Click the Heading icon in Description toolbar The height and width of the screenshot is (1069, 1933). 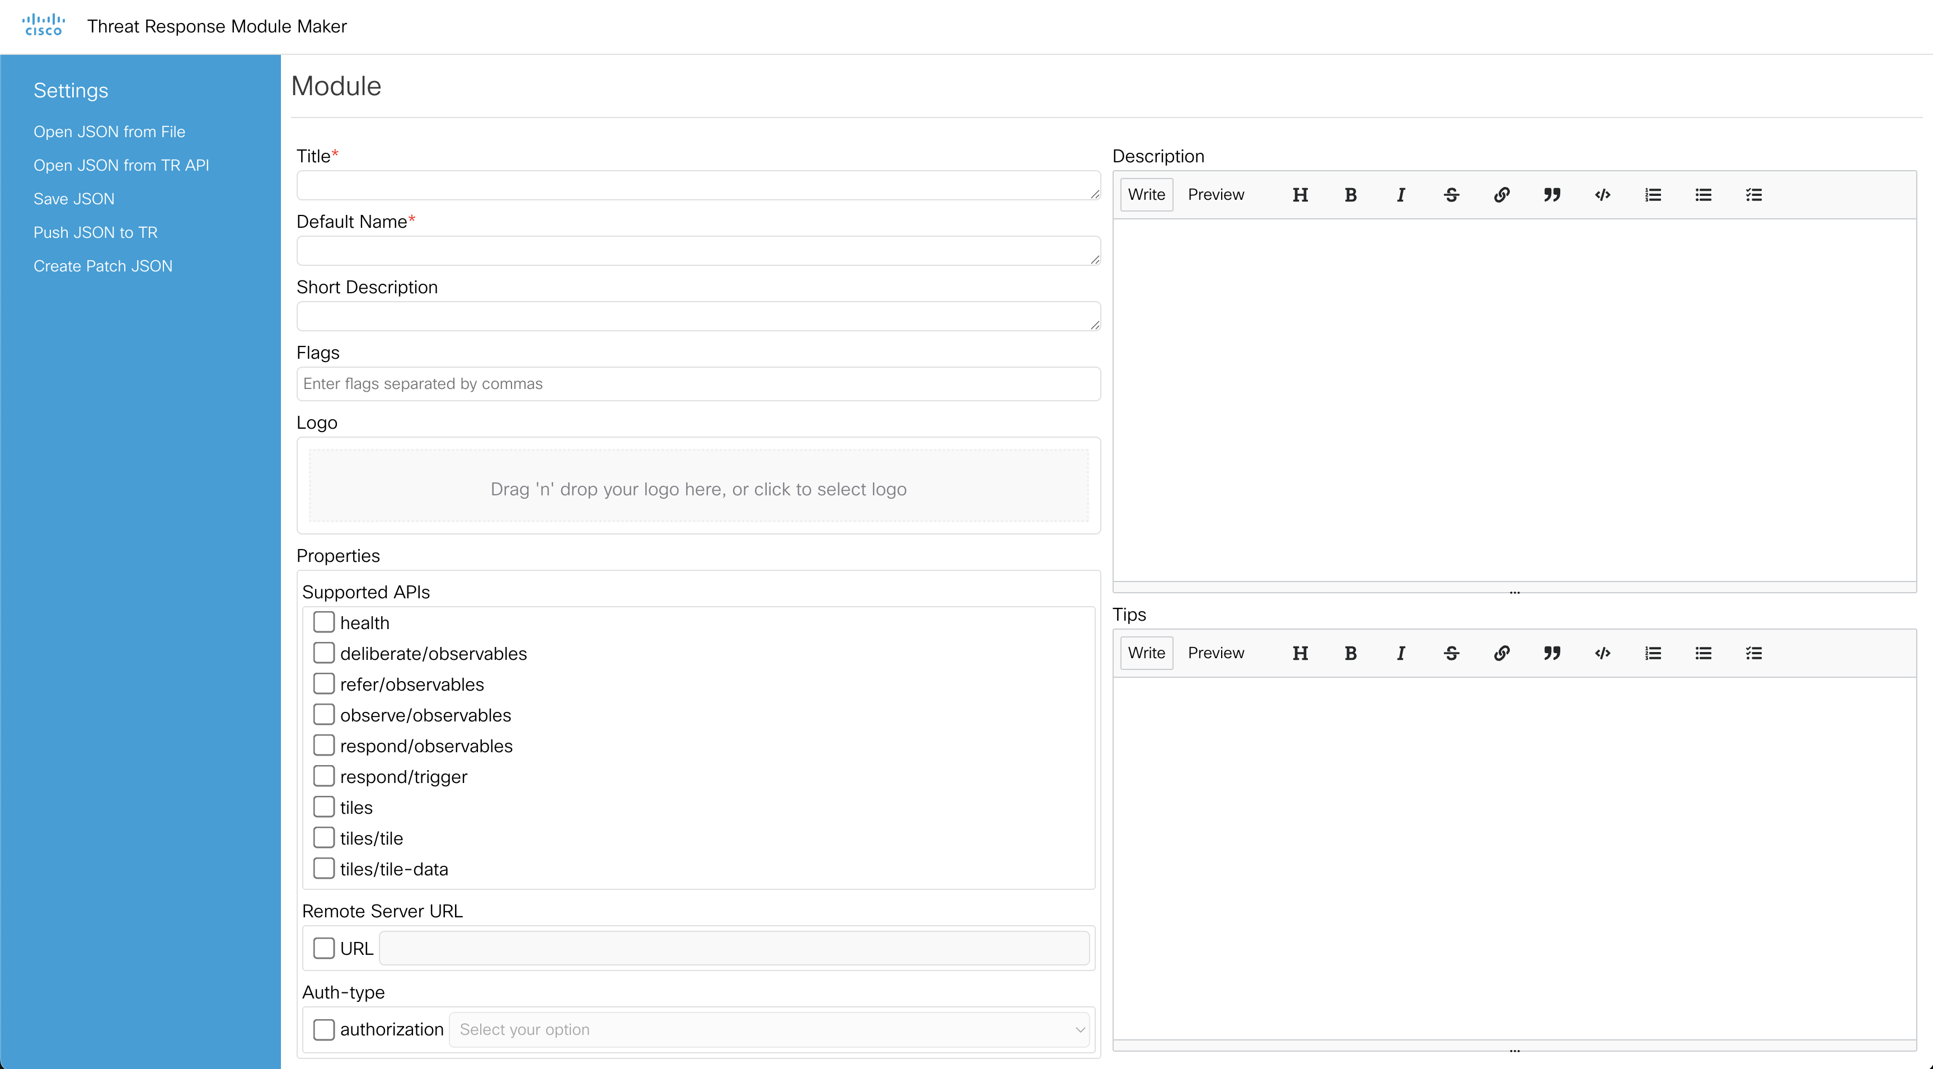(1299, 194)
